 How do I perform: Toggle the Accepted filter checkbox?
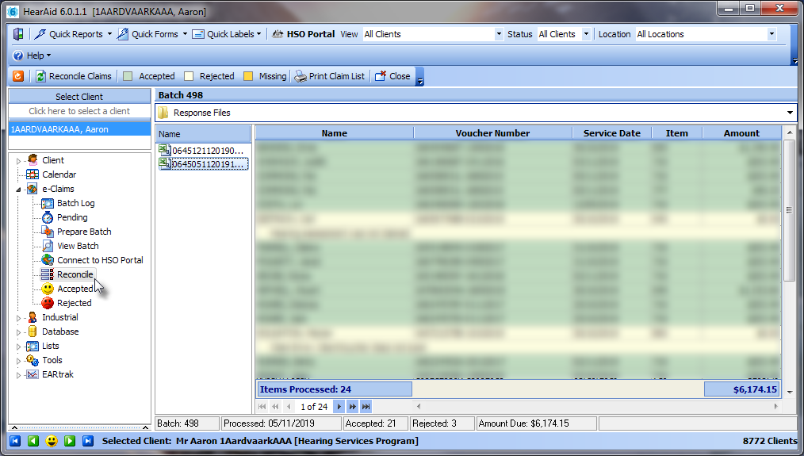coord(128,76)
